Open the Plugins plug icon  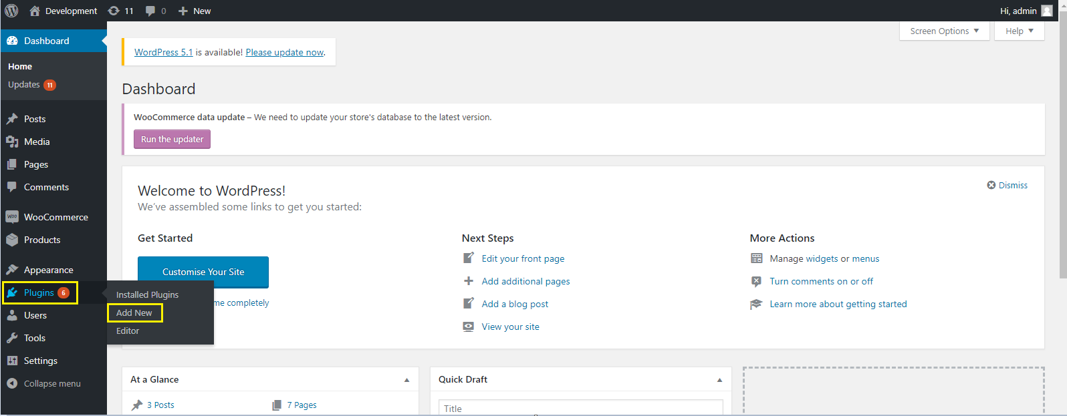click(12, 292)
